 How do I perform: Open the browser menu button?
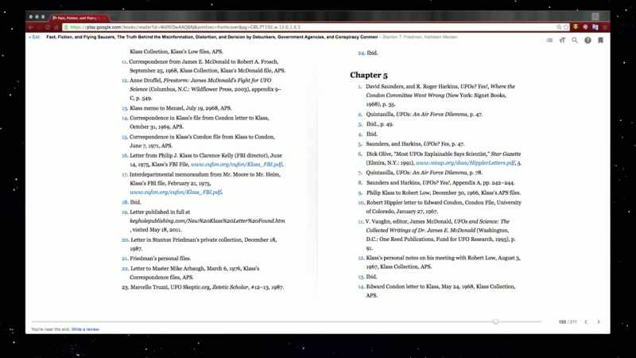[605, 27]
